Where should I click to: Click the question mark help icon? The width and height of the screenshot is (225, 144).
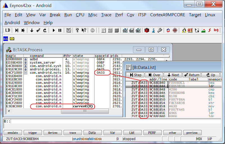pyautogui.click(x=77, y=30)
